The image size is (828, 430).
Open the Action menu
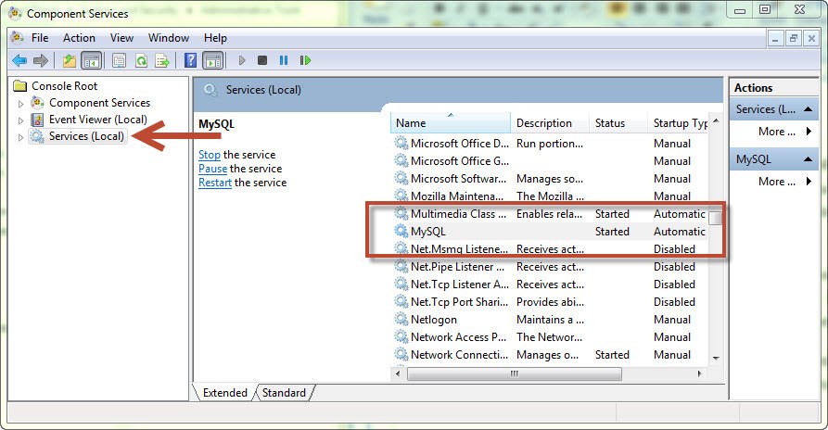[79, 38]
